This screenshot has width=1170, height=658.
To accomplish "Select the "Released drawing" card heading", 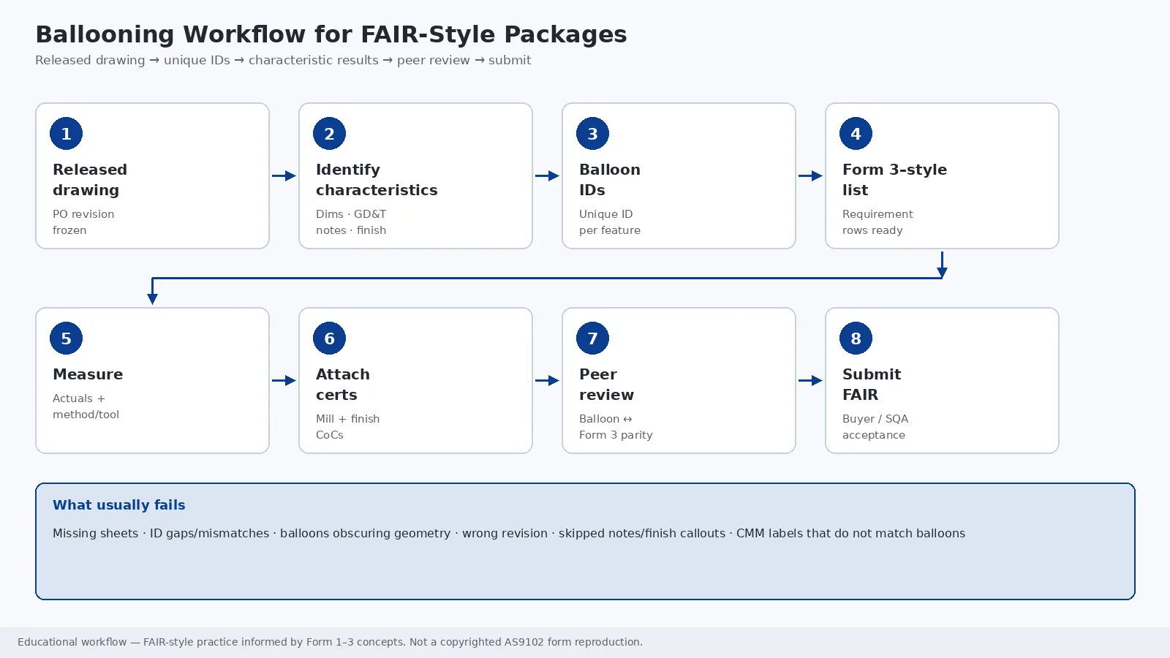I will tap(90, 180).
